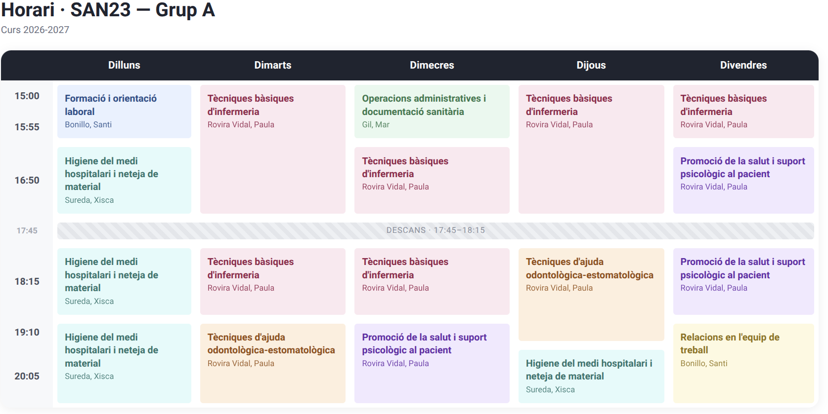Select Tuesday's Tècniques d'ajuda odontològica-estomatològica card
This screenshot has height=414, width=828.
pyautogui.click(x=273, y=363)
